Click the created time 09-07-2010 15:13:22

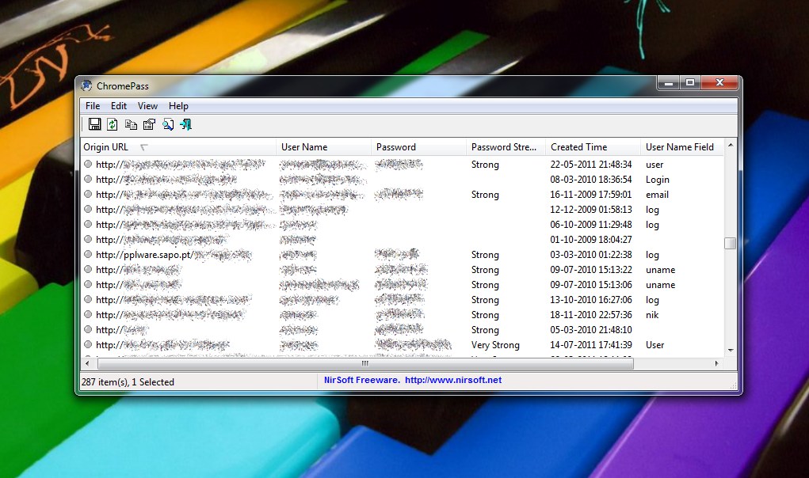[591, 269]
